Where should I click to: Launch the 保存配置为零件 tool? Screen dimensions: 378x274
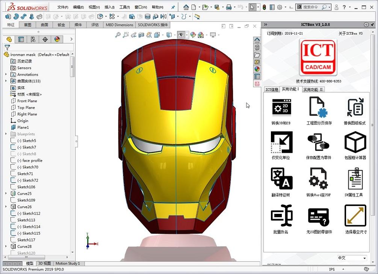319,146
